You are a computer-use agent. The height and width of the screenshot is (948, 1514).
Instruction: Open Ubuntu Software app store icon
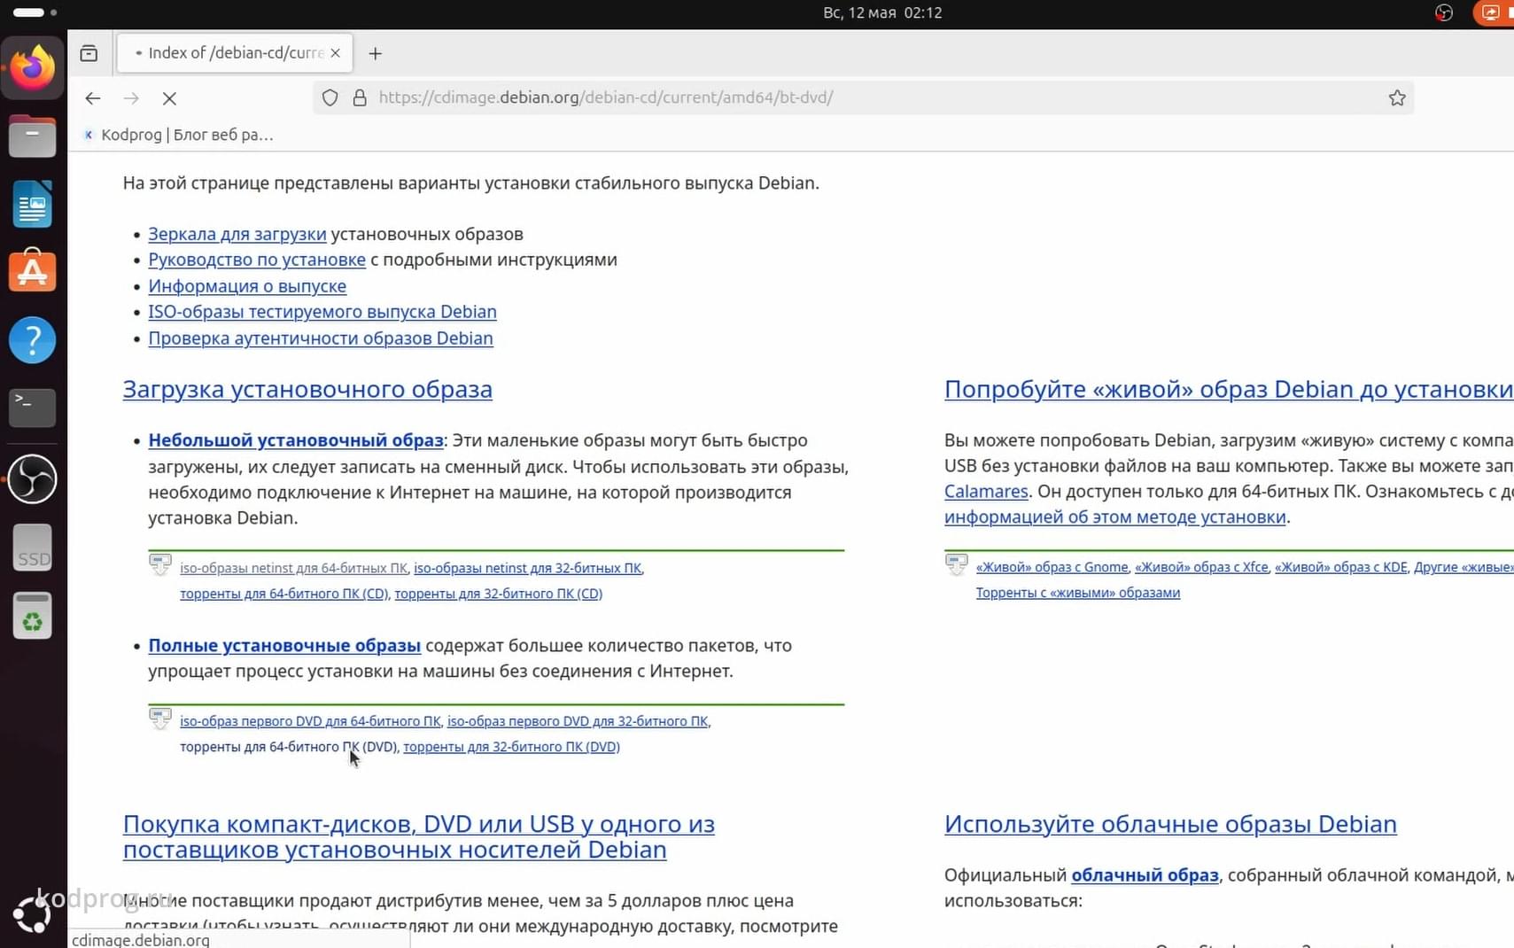click(x=33, y=271)
